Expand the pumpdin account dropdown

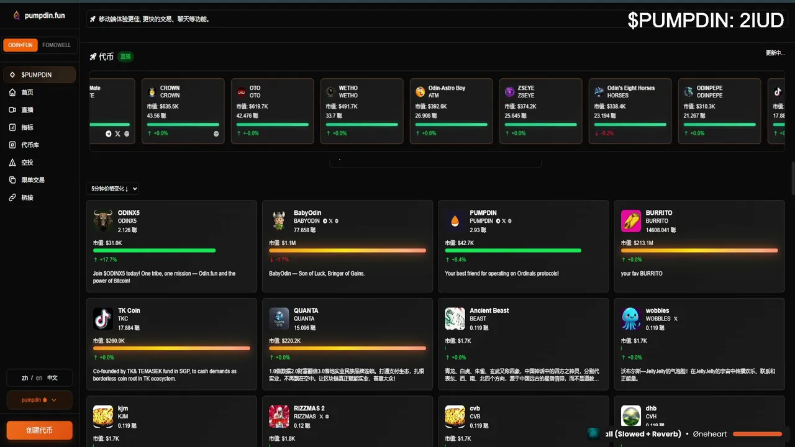[39, 400]
